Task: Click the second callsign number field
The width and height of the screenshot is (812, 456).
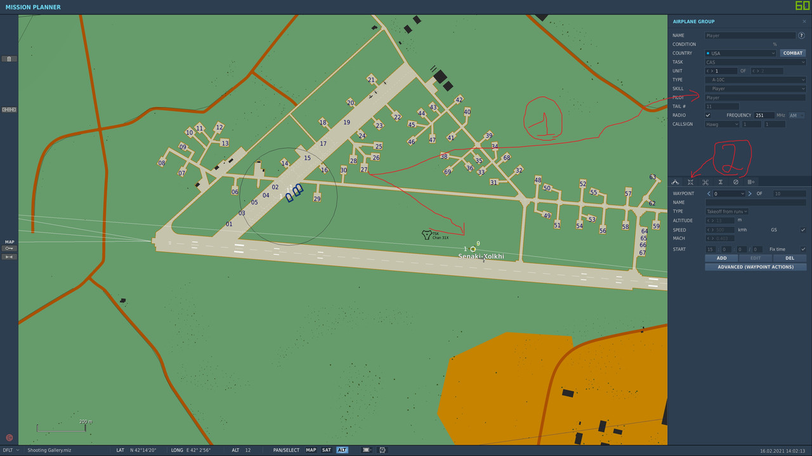Action: point(775,124)
